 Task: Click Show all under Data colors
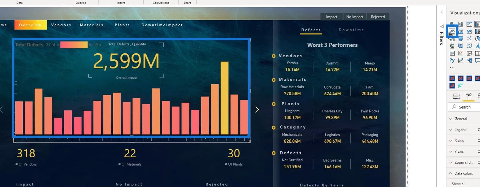(x=458, y=184)
